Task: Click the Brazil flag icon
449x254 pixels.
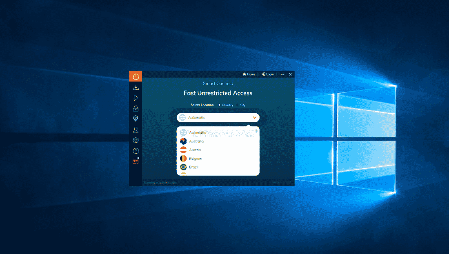Action: point(183,167)
